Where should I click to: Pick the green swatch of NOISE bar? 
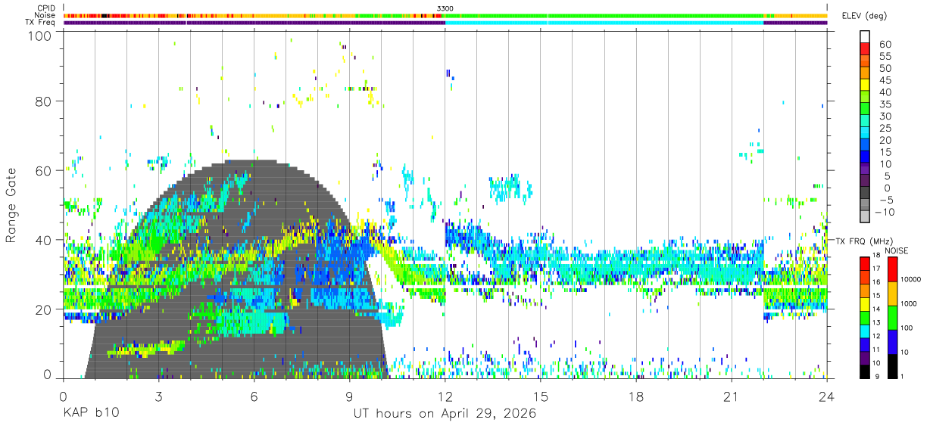click(892, 318)
